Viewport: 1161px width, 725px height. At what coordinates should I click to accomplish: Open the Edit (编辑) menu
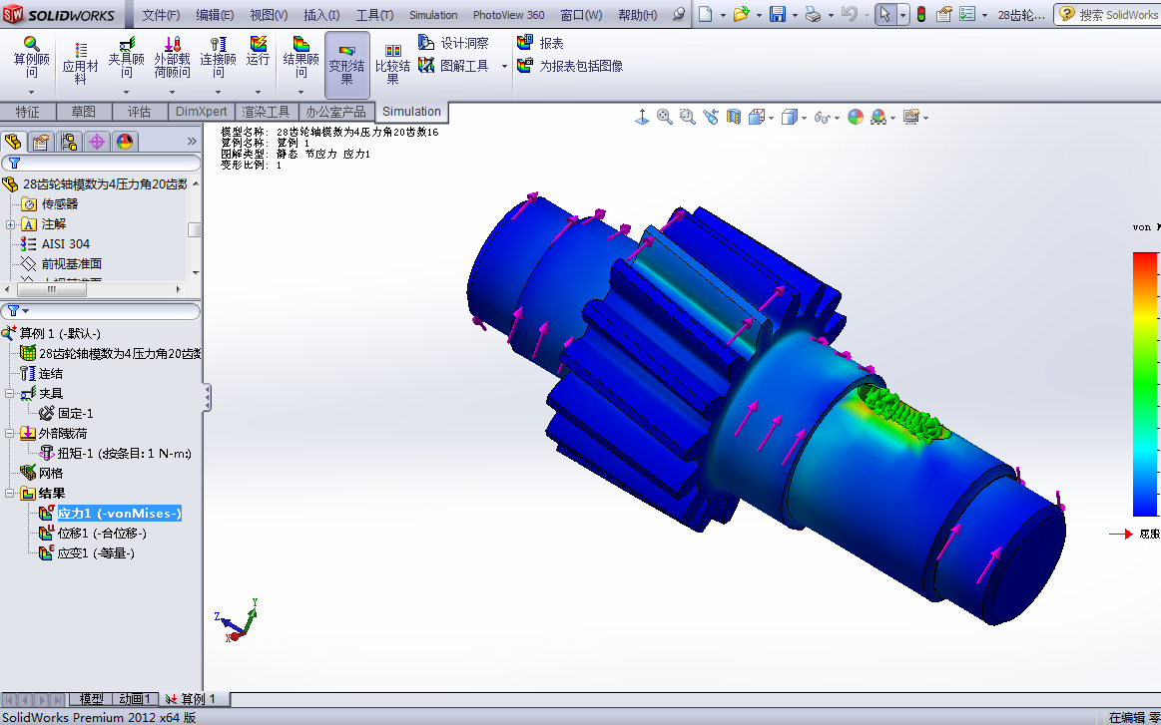[x=215, y=15]
